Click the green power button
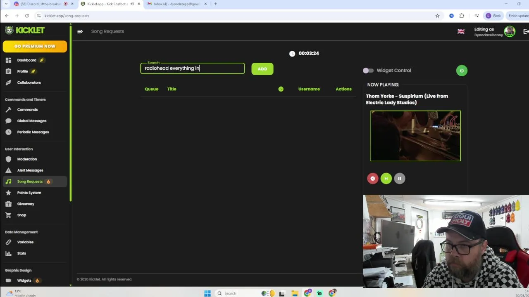The width and height of the screenshot is (529, 297). click(462, 71)
